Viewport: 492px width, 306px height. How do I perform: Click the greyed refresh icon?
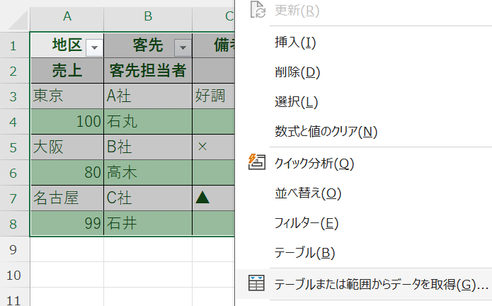256,11
